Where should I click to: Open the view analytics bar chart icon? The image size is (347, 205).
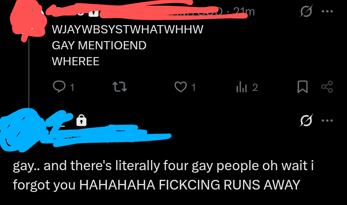241,87
